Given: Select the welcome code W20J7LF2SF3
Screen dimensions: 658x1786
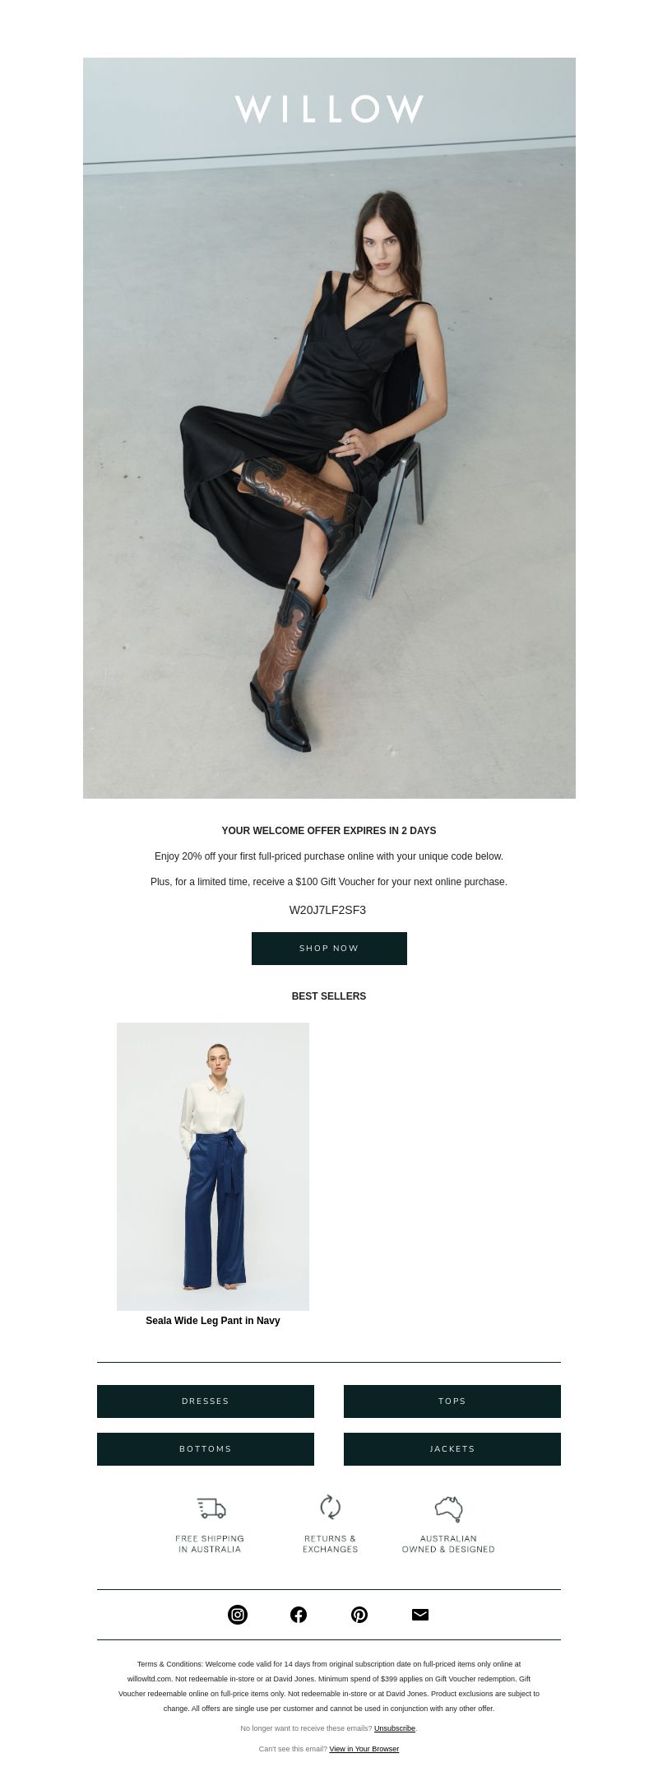Looking at the screenshot, I should 327,910.
